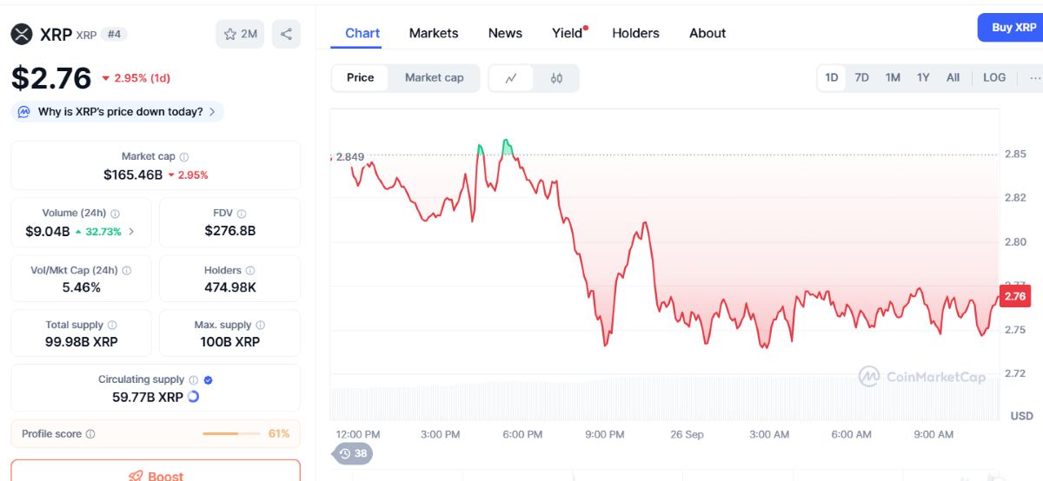Switch to line chart view icon
This screenshot has width=1043, height=481.
pos(511,78)
